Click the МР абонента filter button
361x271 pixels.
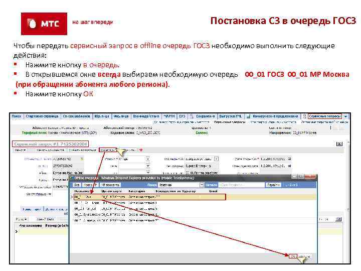(x=110, y=185)
